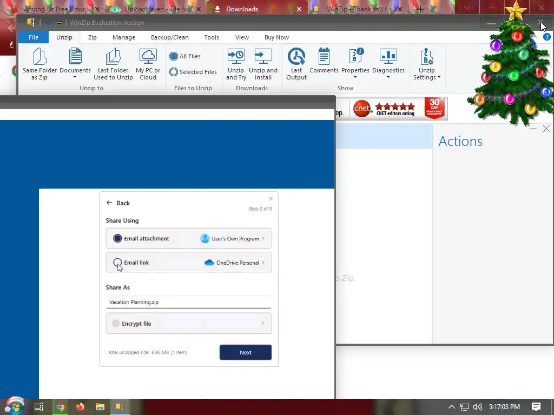
Task: Choose Same Folder as Zip unzip location
Action: pyautogui.click(x=39, y=64)
